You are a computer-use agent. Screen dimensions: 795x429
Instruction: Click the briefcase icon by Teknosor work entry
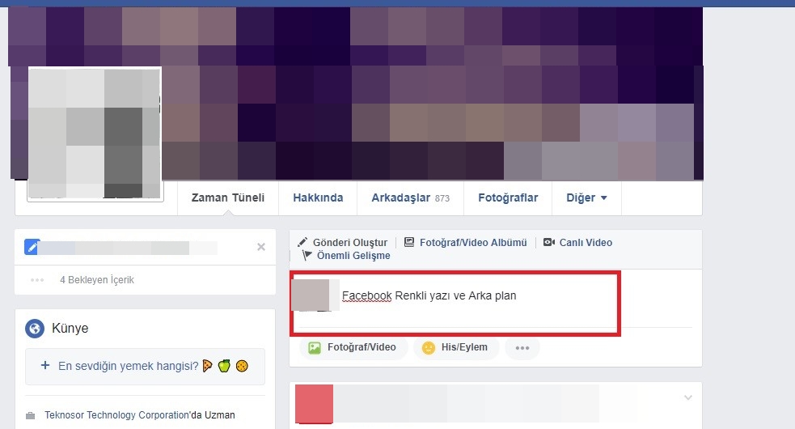click(31, 416)
